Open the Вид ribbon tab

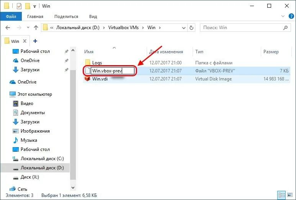(93, 16)
